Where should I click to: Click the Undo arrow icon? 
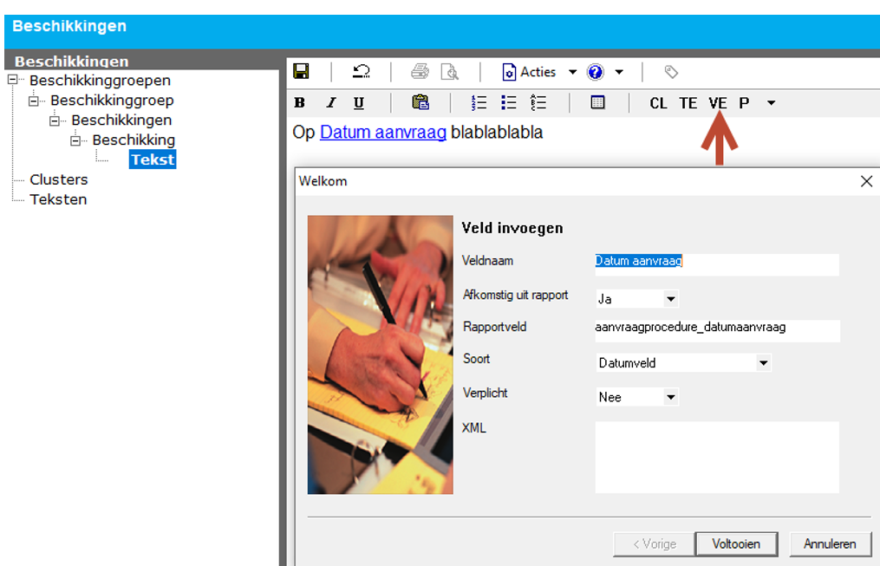(362, 72)
